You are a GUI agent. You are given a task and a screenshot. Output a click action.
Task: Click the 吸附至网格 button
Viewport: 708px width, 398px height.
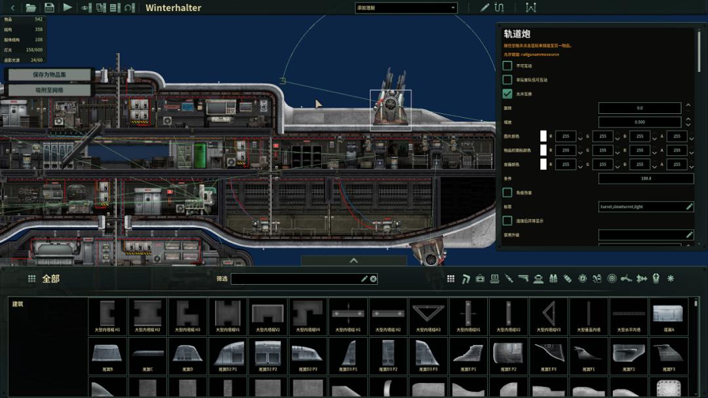click(49, 90)
